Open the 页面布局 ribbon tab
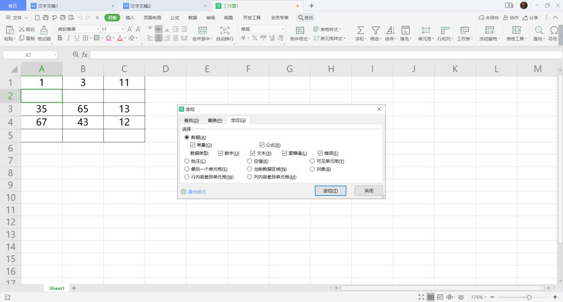 click(x=152, y=18)
